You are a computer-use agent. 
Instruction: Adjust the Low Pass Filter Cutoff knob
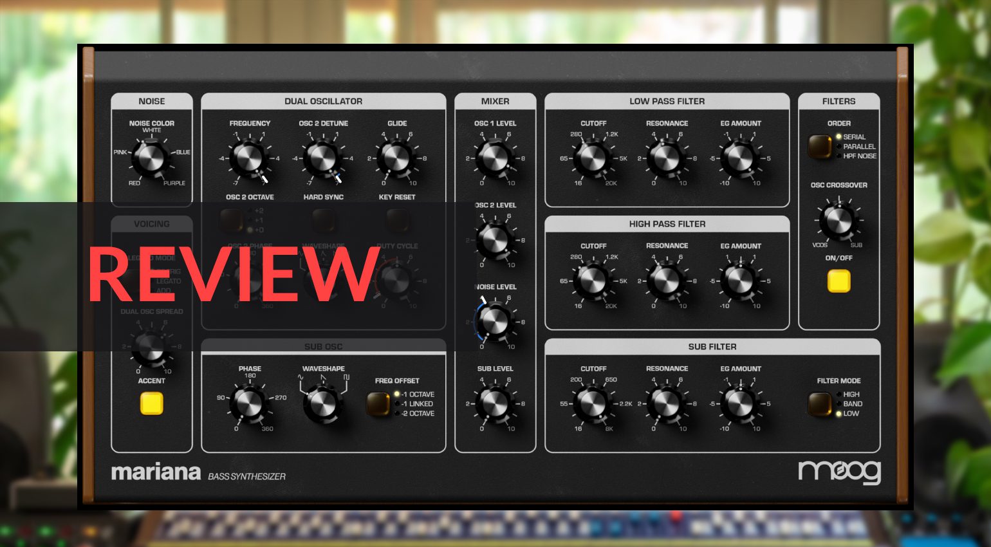point(593,159)
